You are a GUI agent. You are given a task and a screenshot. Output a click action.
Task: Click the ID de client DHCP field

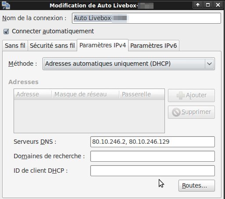point(153,171)
